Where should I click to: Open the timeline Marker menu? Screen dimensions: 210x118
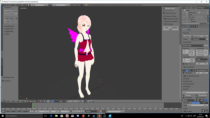click(13, 111)
